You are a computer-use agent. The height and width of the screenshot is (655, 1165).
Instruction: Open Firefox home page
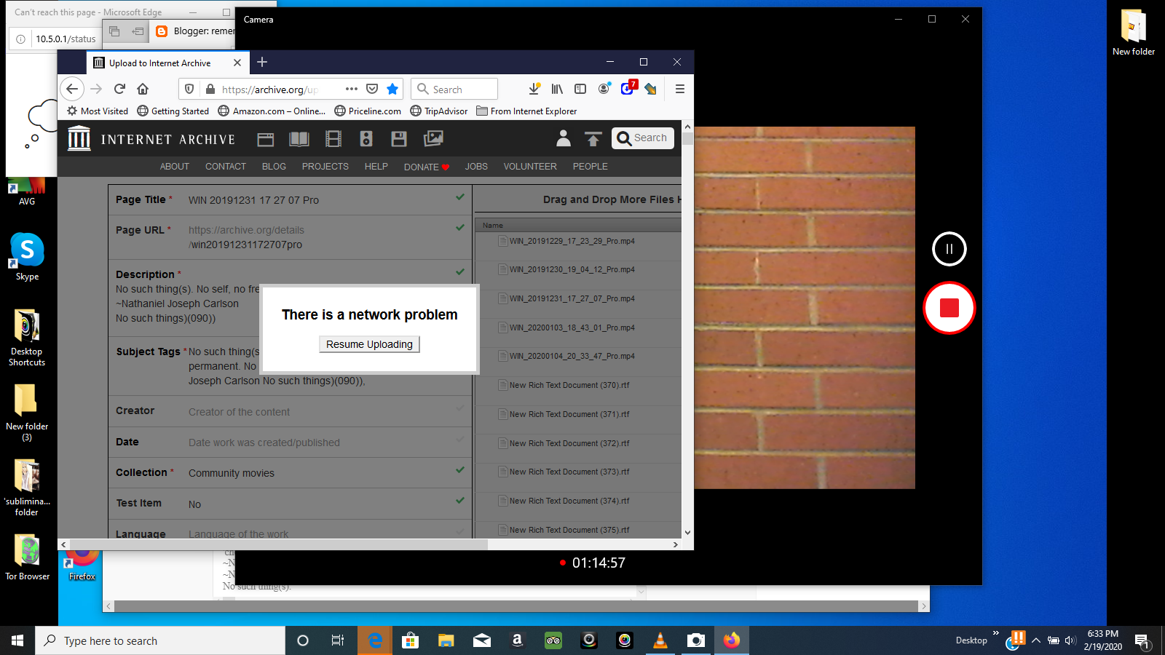pyautogui.click(x=143, y=89)
